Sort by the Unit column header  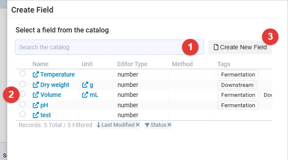click(x=87, y=64)
